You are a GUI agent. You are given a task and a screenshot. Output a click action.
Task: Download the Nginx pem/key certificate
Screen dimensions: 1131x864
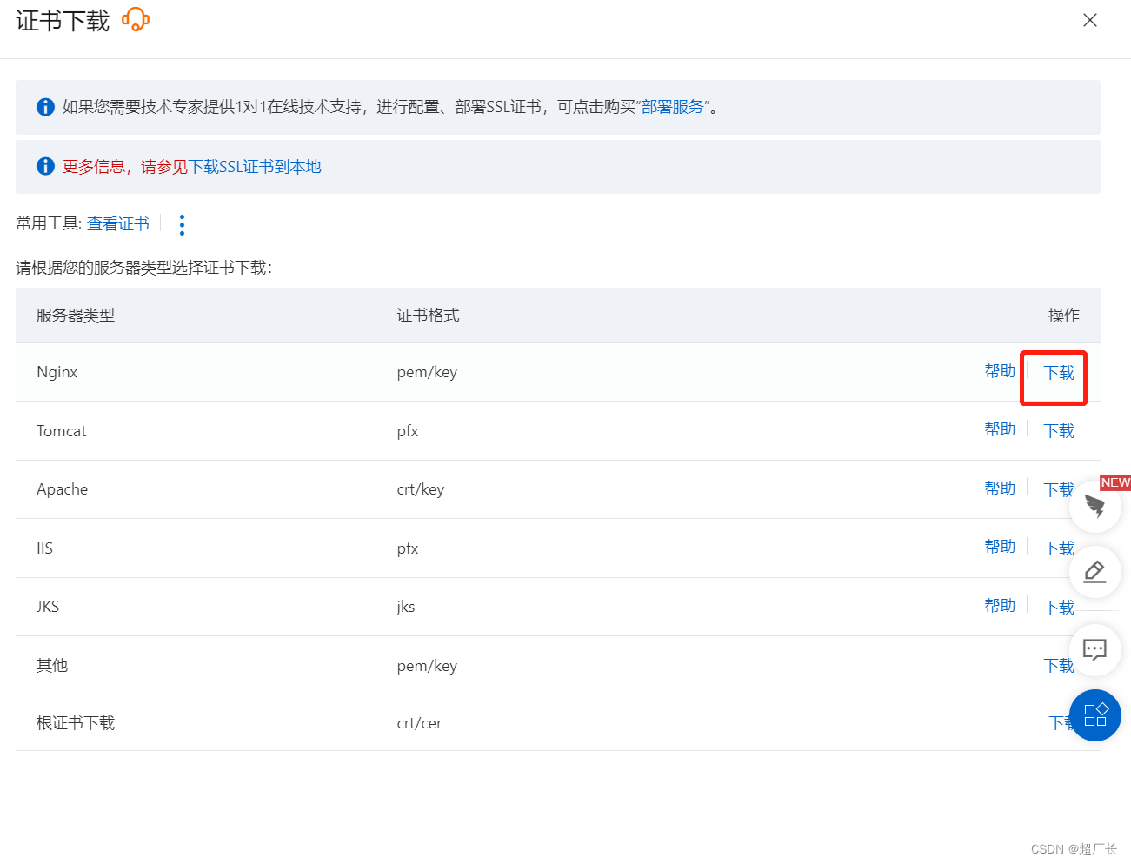1059,373
